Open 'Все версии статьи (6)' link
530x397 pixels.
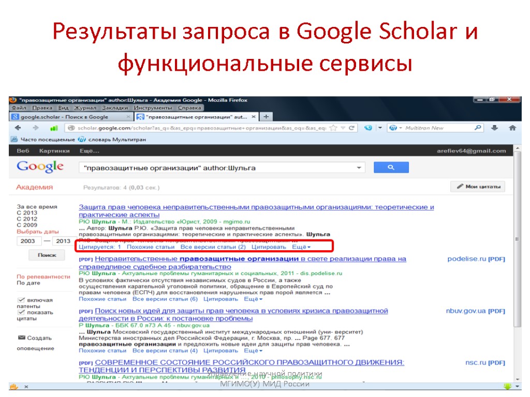tap(165, 299)
